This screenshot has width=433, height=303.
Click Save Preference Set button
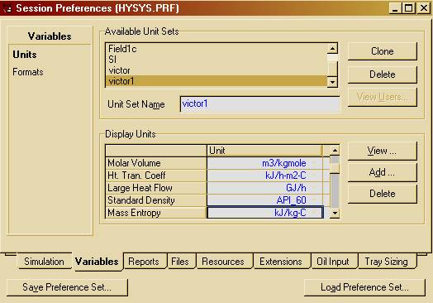point(67,287)
